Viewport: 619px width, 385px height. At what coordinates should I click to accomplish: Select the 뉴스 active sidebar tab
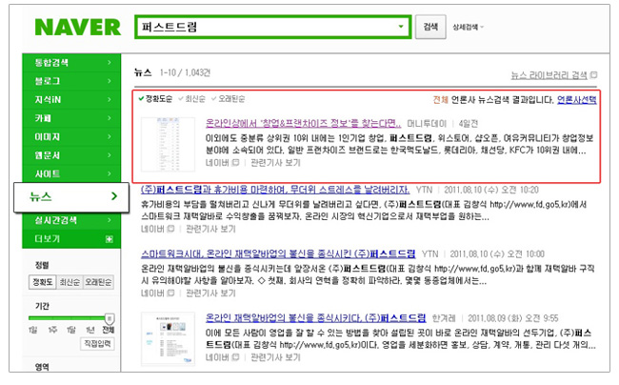tap(71, 196)
